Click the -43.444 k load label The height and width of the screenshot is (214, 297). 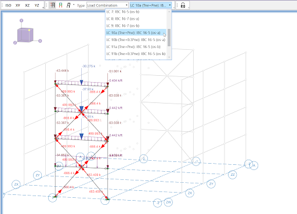pyautogui.click(x=62, y=71)
